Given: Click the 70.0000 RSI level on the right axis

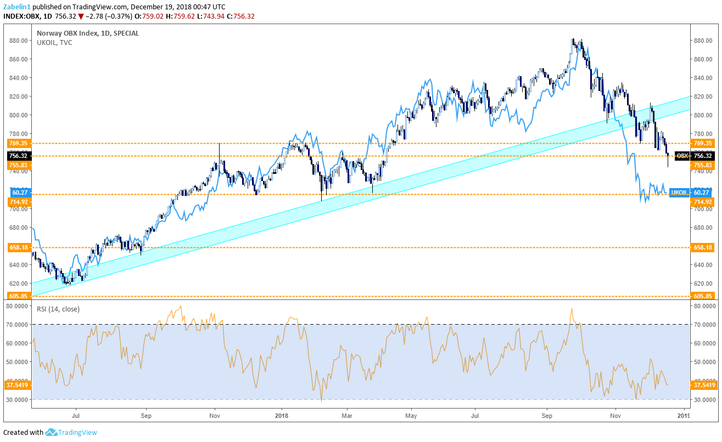Looking at the screenshot, I should point(705,325).
